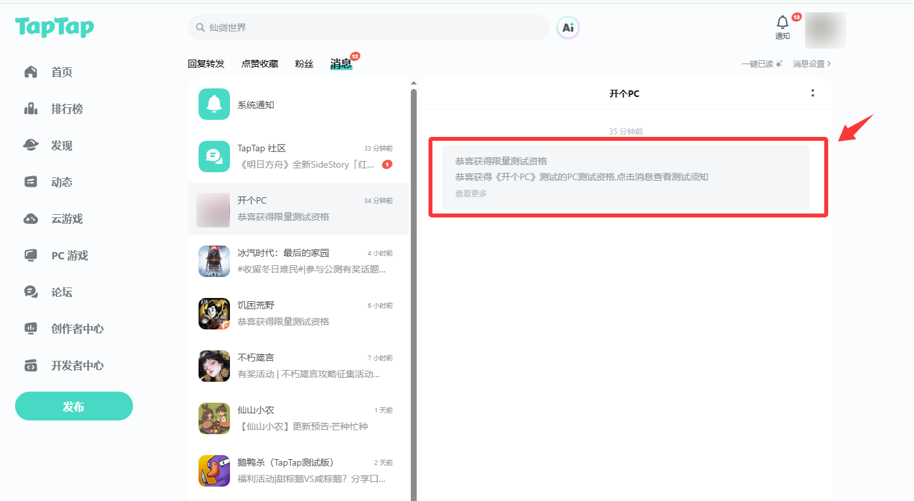
Task: Open the AI assistant icon
Action: [x=568, y=28]
